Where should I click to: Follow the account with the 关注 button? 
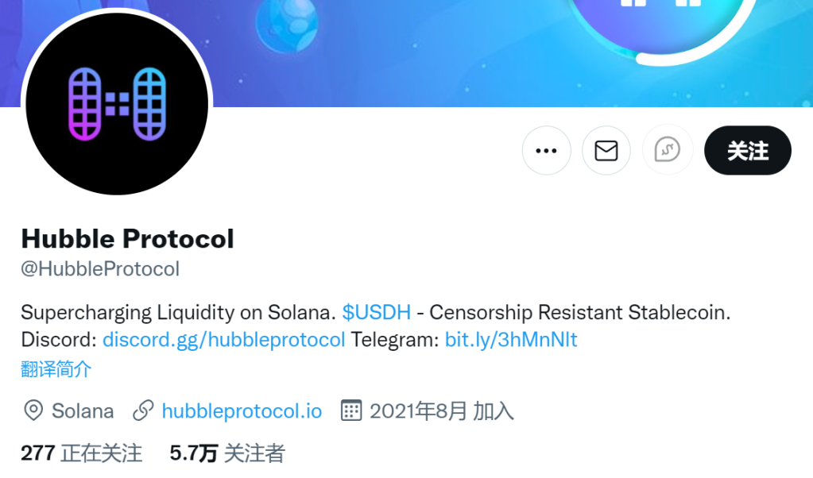tap(747, 151)
